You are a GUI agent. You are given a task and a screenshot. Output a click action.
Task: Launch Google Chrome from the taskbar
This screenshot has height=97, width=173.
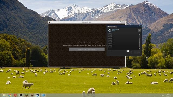pyautogui.click(x=10, y=95)
